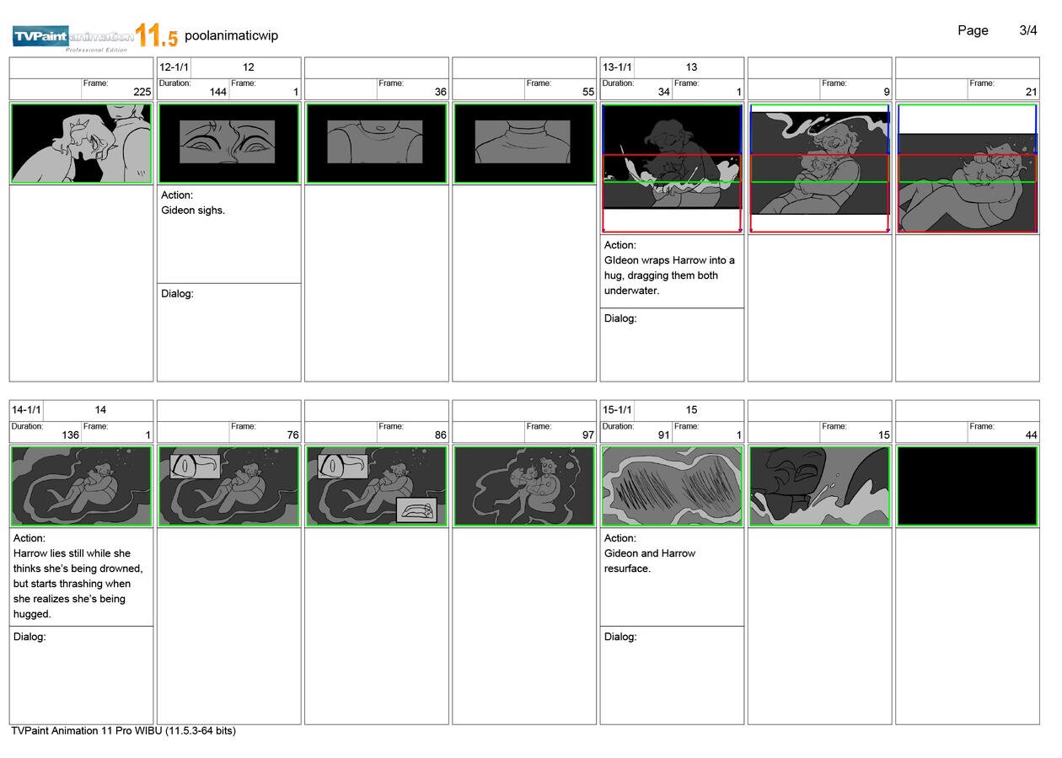Click the TVPaint Animation 11 Pro WIBU footer

click(x=123, y=731)
